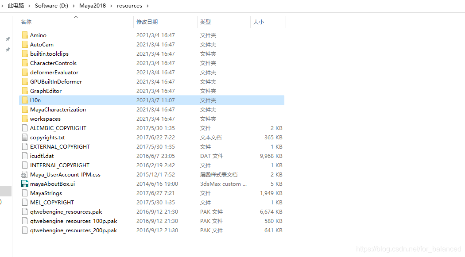The width and height of the screenshot is (465, 257).
Task: Expand the chevron after Maya2018 in the path
Action: 111,6
